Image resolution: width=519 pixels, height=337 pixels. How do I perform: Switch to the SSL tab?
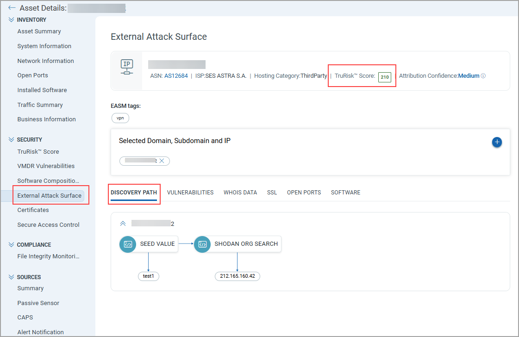click(272, 192)
